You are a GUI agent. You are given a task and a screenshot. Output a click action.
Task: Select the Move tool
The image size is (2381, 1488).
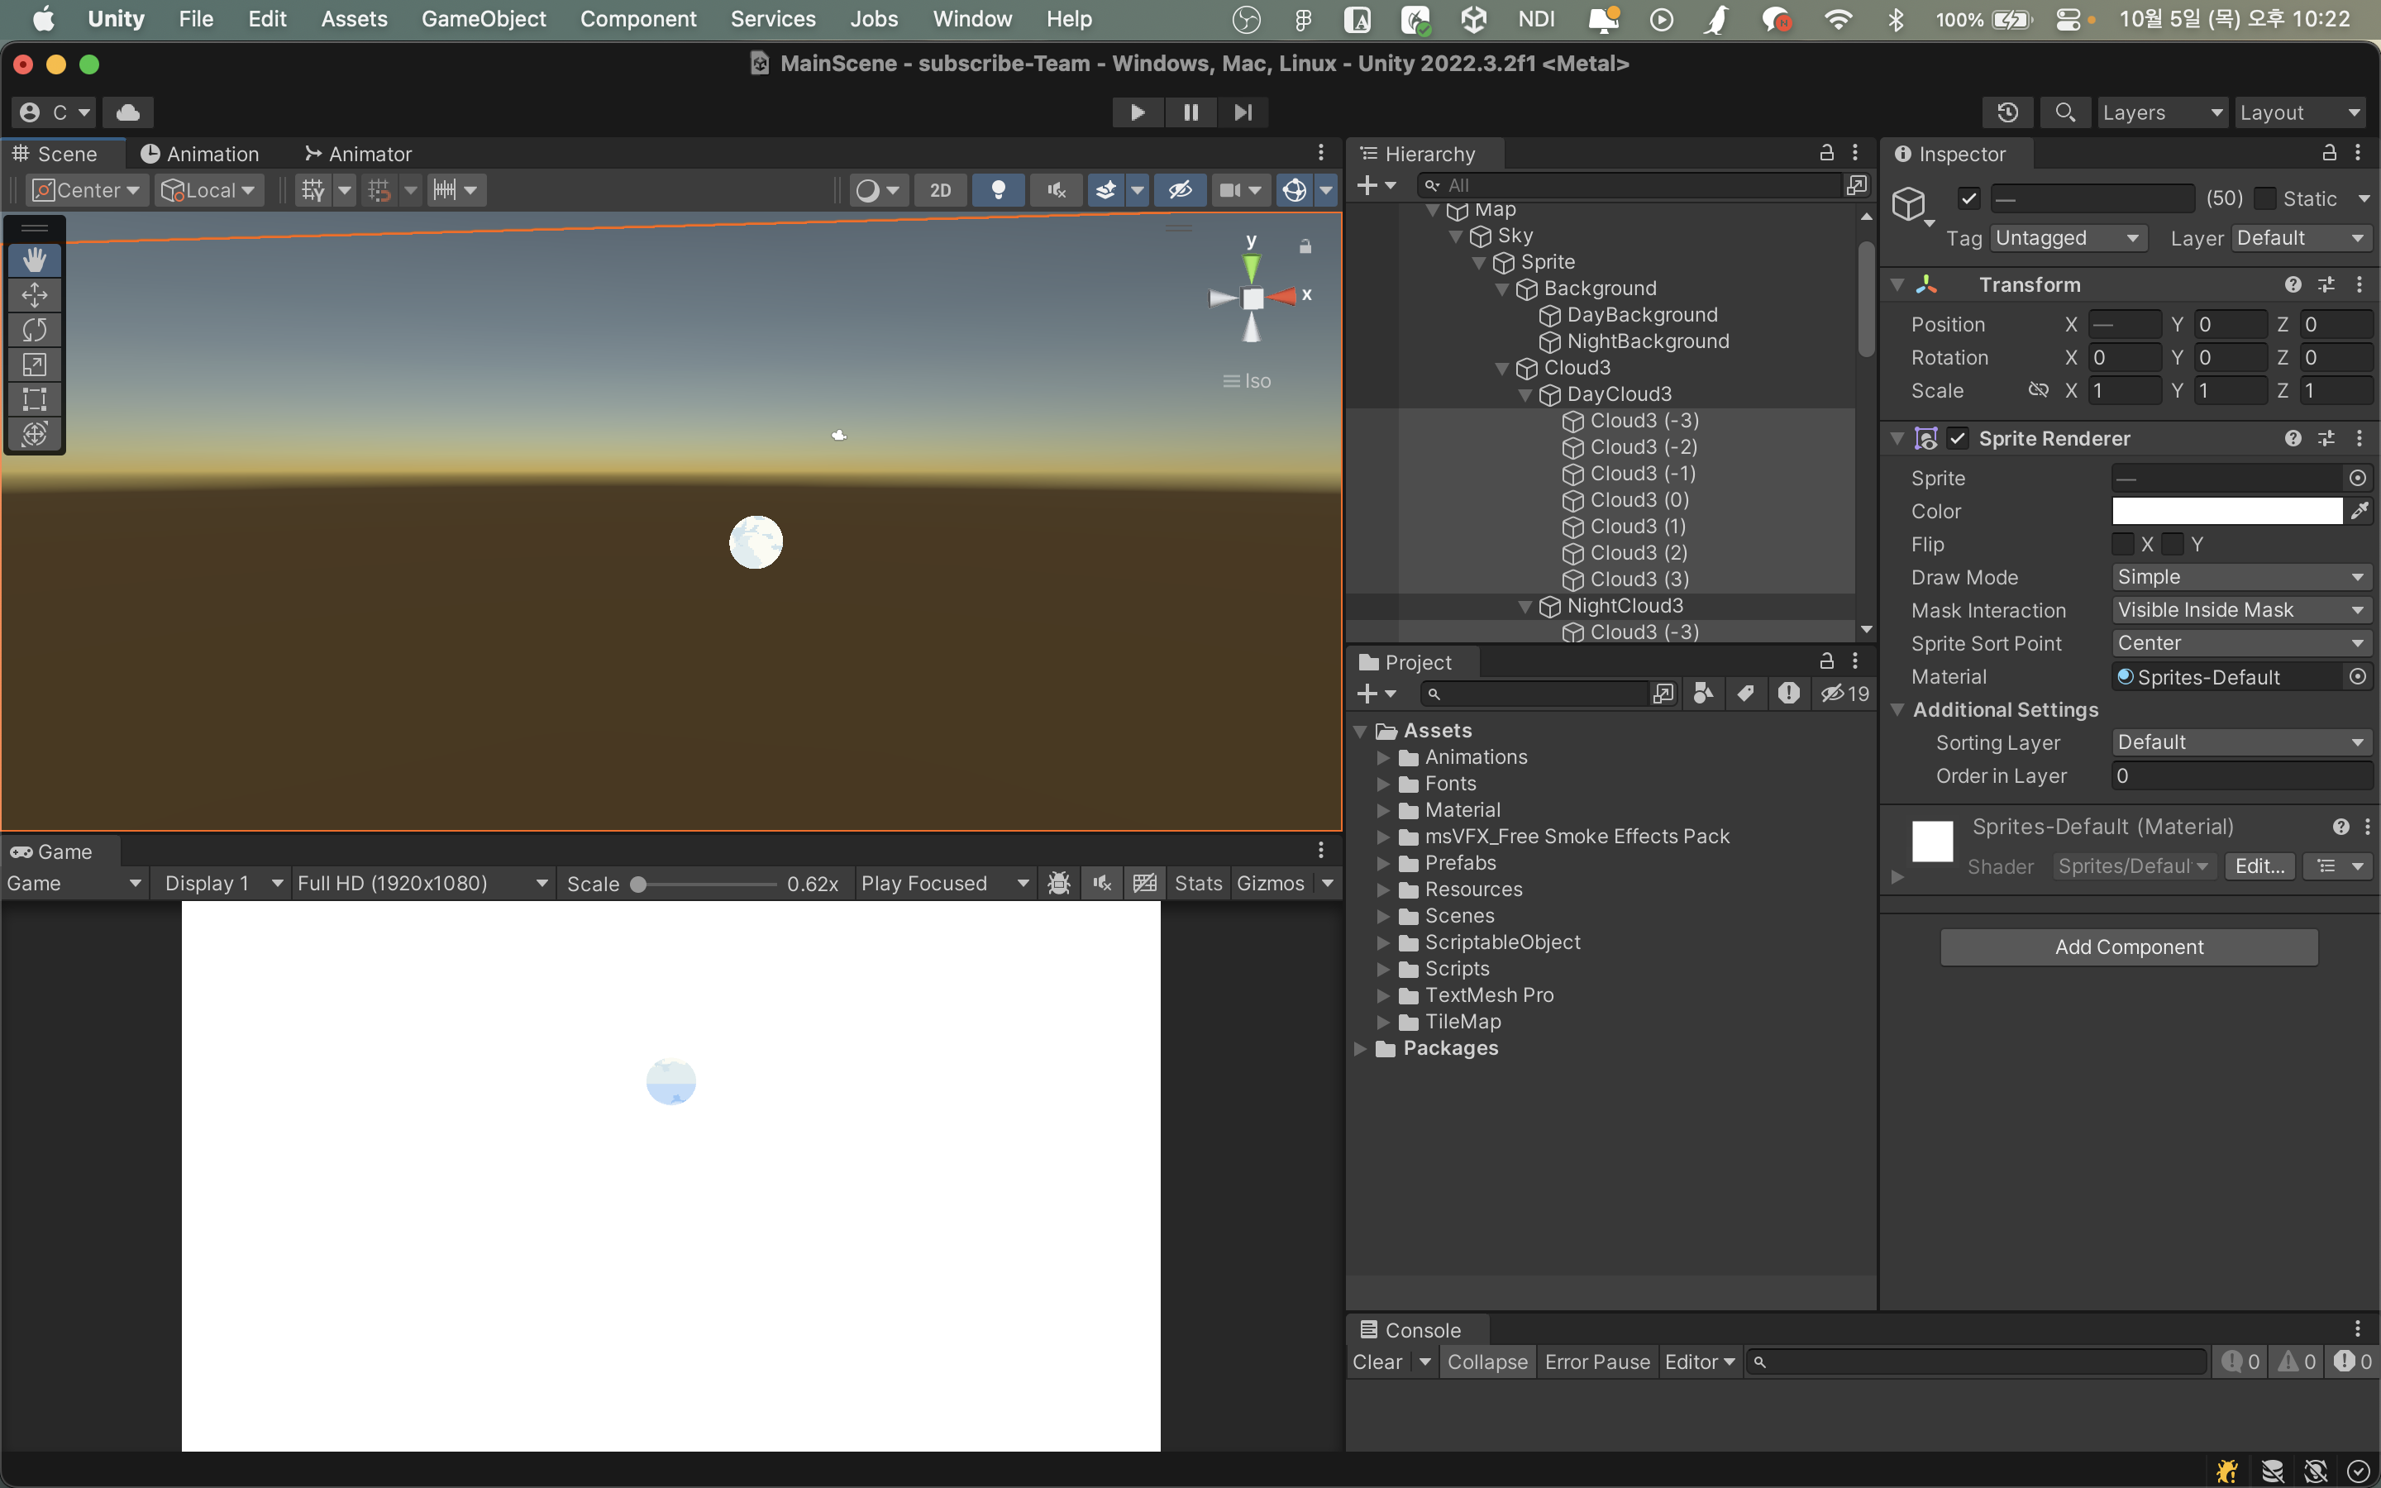[x=35, y=294]
